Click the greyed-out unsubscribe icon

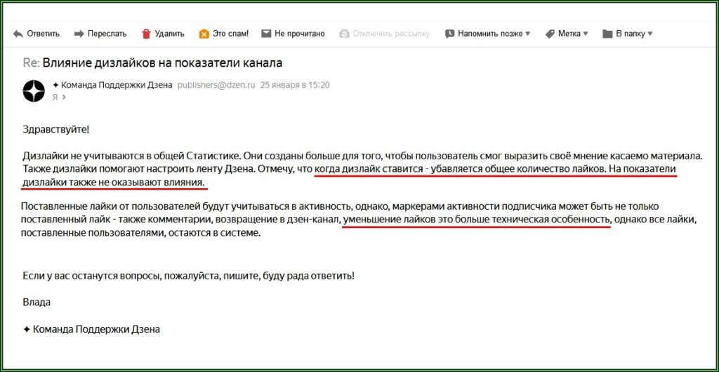click(344, 34)
